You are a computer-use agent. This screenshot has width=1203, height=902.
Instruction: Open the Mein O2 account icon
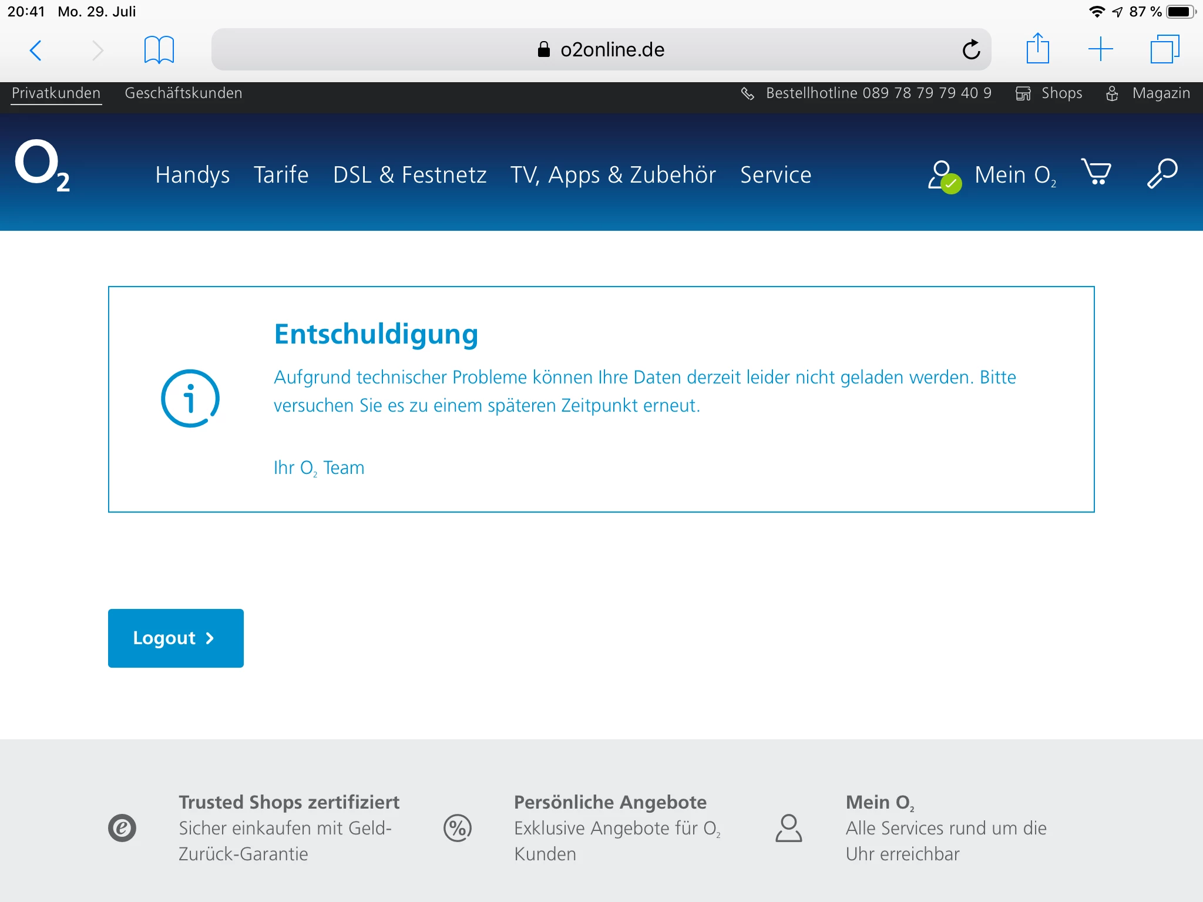tap(944, 176)
